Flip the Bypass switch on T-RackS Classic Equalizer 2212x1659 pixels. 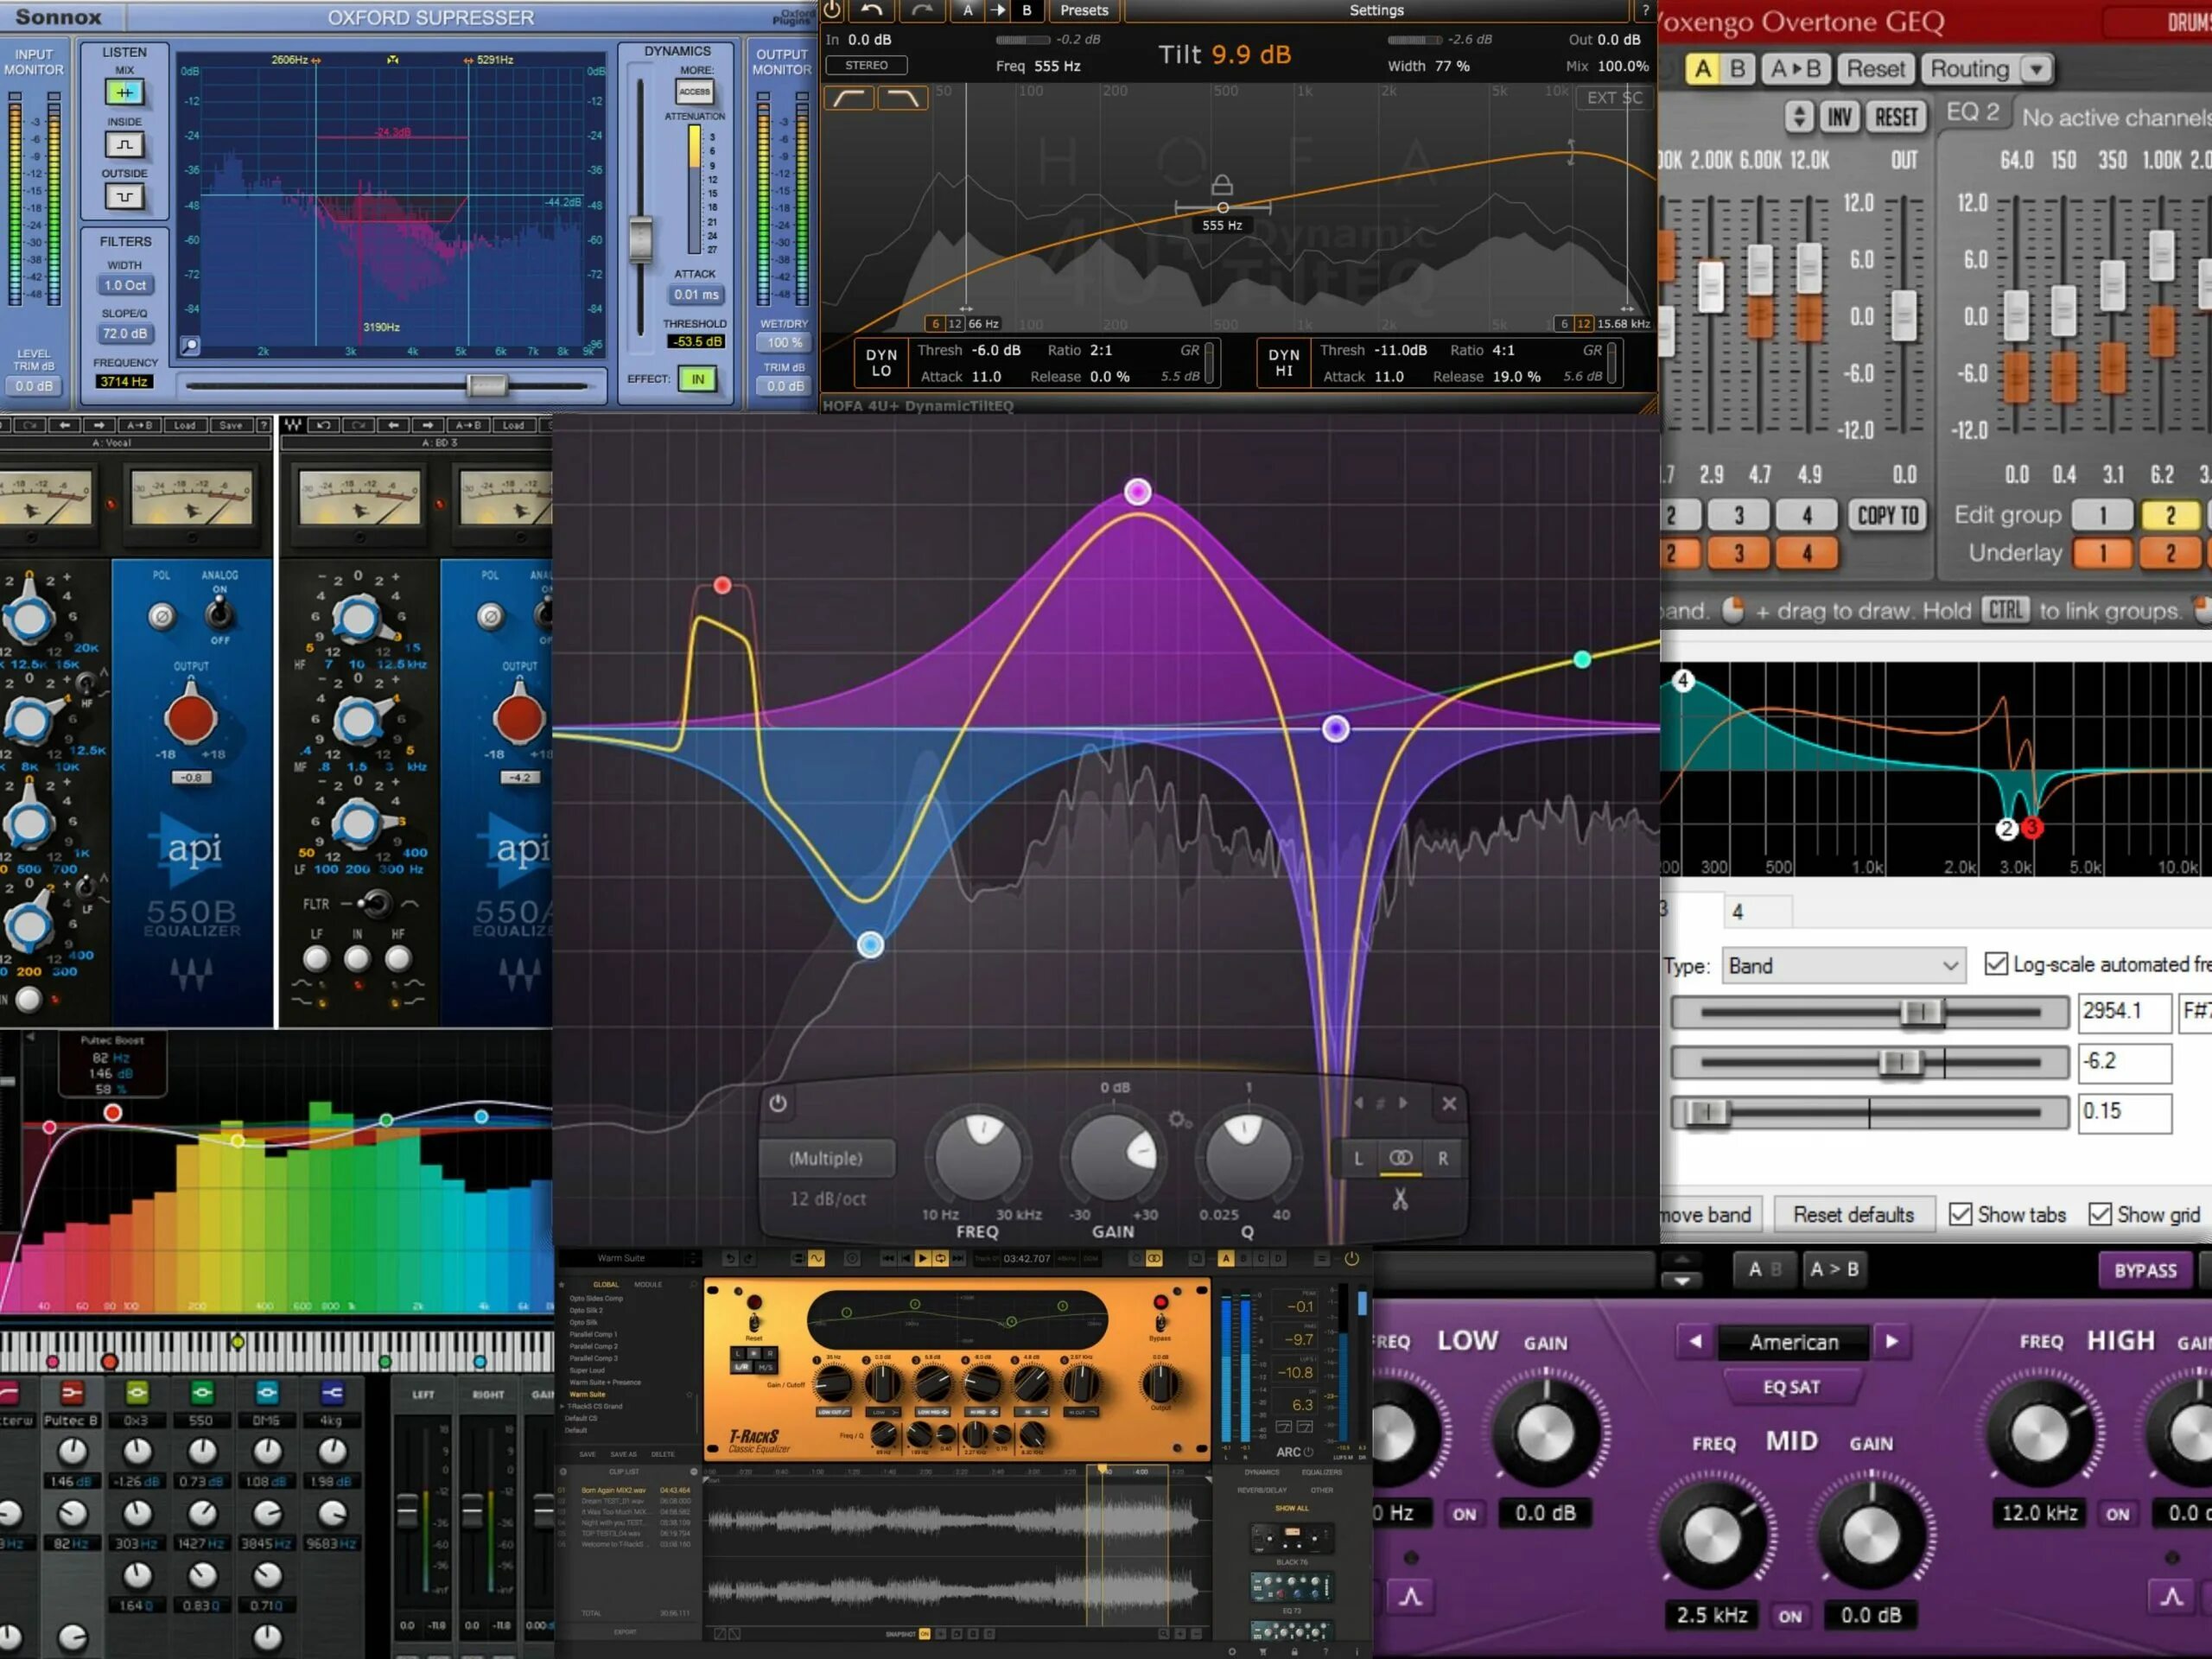coord(1160,1320)
